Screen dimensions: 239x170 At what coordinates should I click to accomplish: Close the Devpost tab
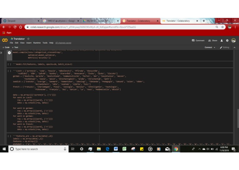[39, 21]
